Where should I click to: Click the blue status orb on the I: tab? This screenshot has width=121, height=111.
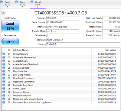[32, 2]
